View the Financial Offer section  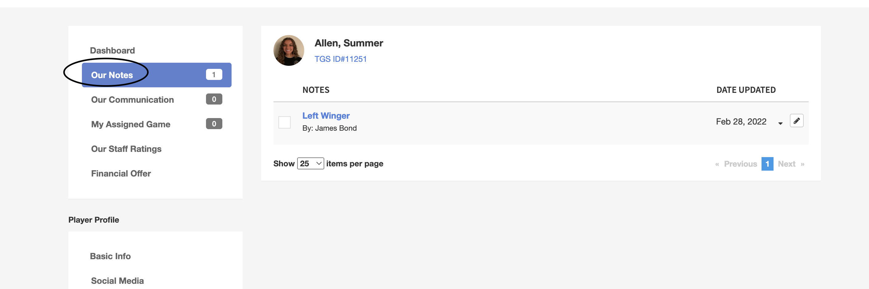121,173
